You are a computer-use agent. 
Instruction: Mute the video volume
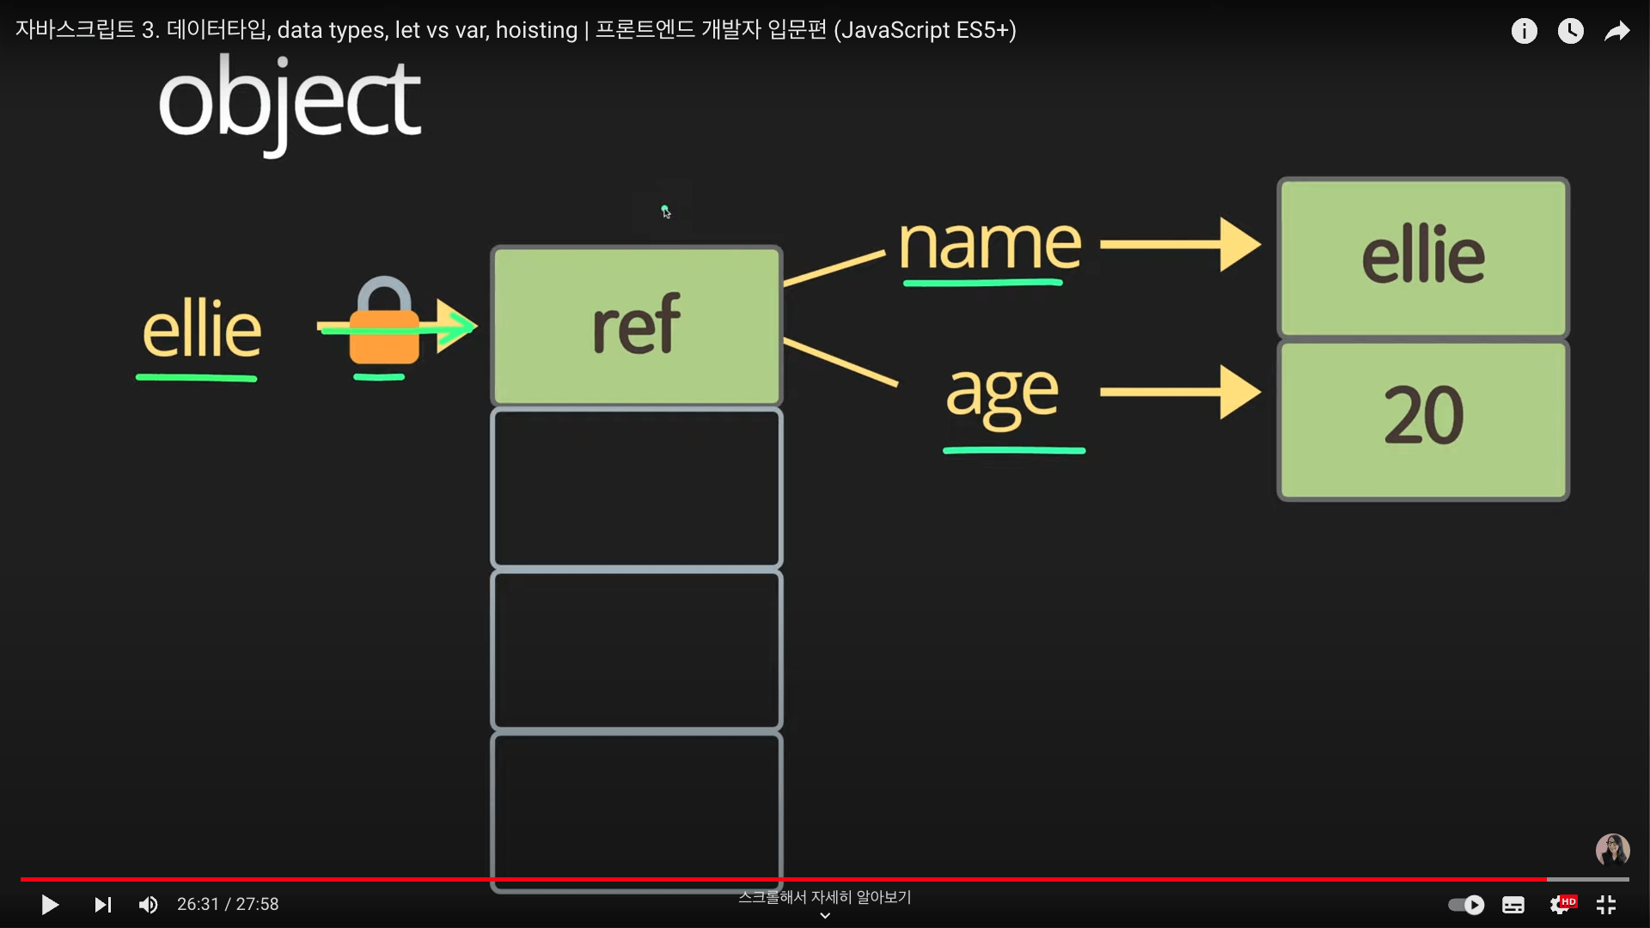pyautogui.click(x=149, y=905)
